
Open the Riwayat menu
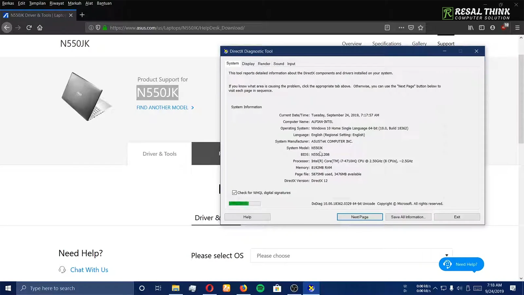(x=57, y=3)
